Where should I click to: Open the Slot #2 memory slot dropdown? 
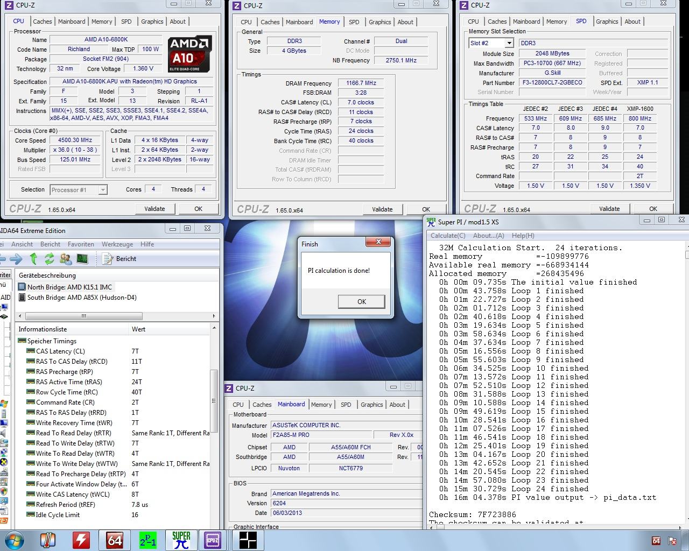click(490, 43)
